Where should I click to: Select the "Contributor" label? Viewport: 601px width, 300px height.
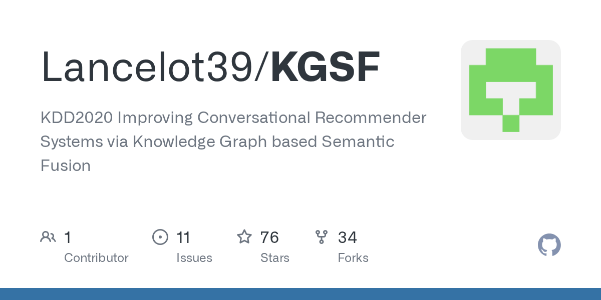coord(96,258)
